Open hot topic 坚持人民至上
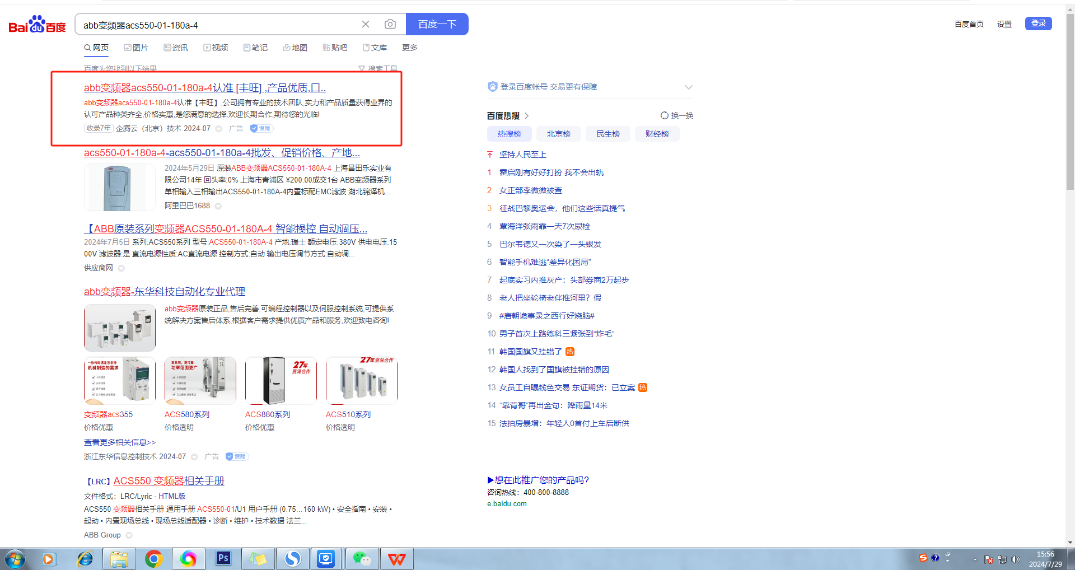The image size is (1075, 570). click(523, 155)
